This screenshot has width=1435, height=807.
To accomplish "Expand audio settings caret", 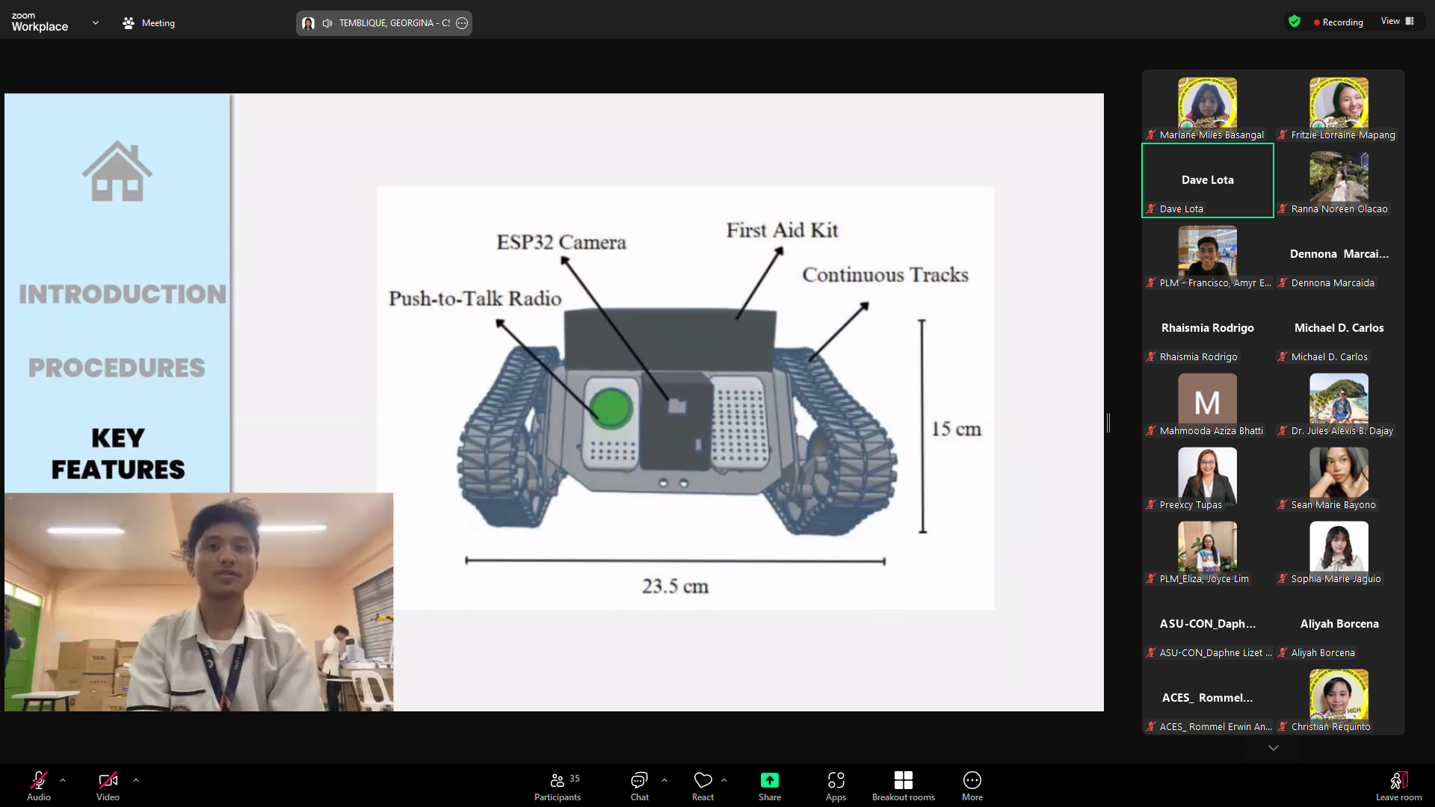I will [63, 780].
